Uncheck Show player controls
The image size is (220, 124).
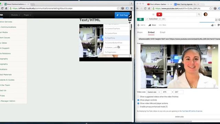pos(138,100)
